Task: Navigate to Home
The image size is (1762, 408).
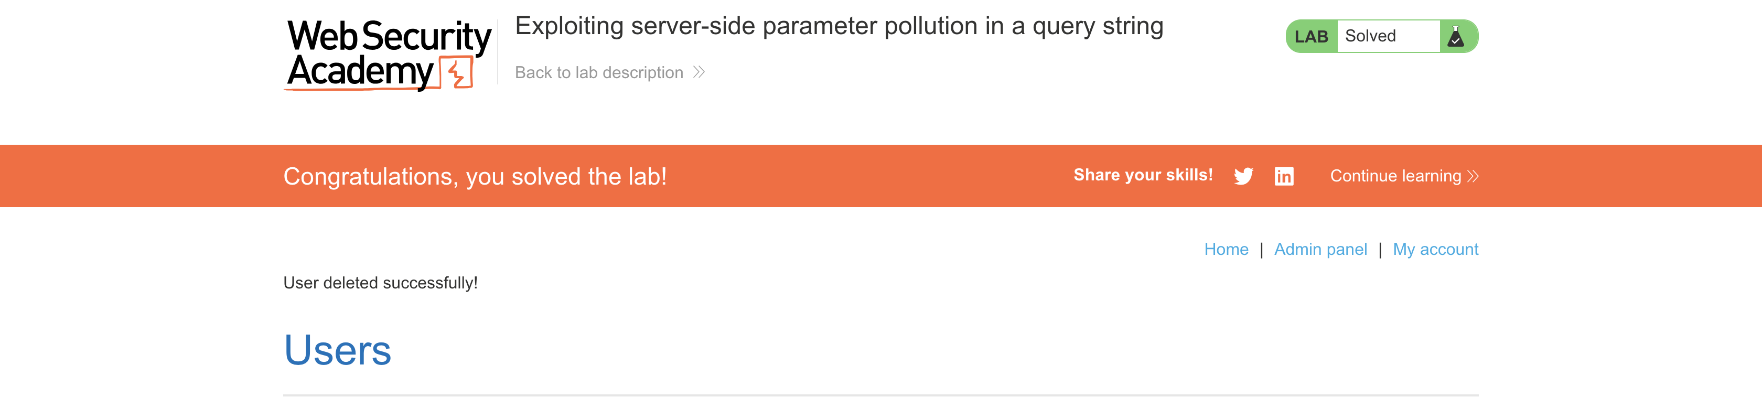Action: click(x=1226, y=249)
